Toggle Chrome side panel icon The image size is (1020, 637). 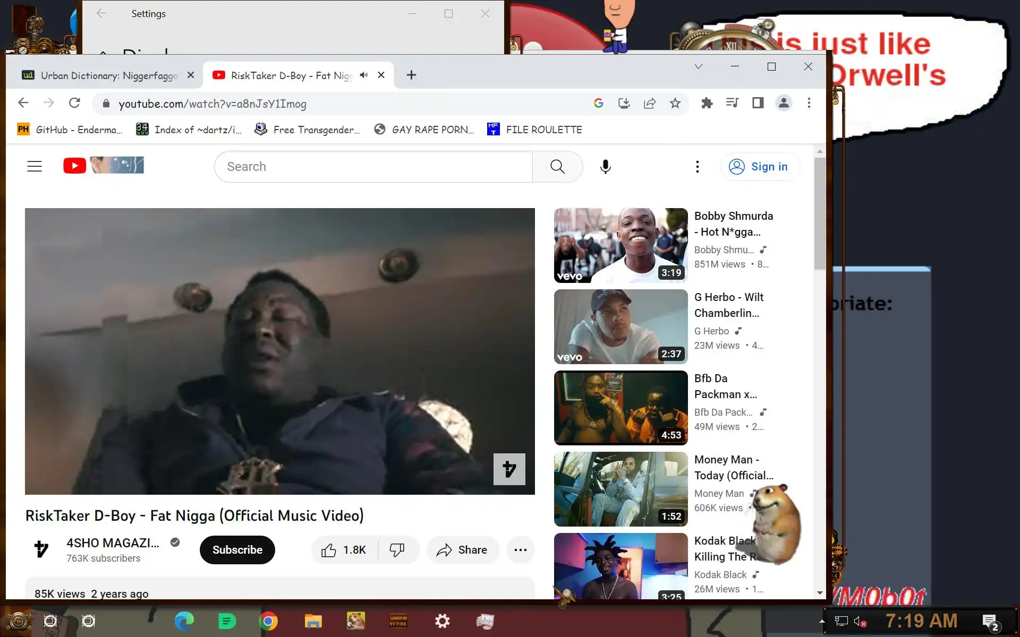758,103
